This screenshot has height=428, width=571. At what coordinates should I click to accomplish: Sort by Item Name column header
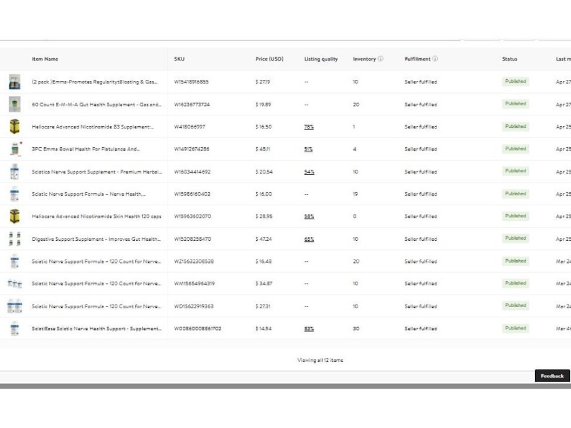45,59
